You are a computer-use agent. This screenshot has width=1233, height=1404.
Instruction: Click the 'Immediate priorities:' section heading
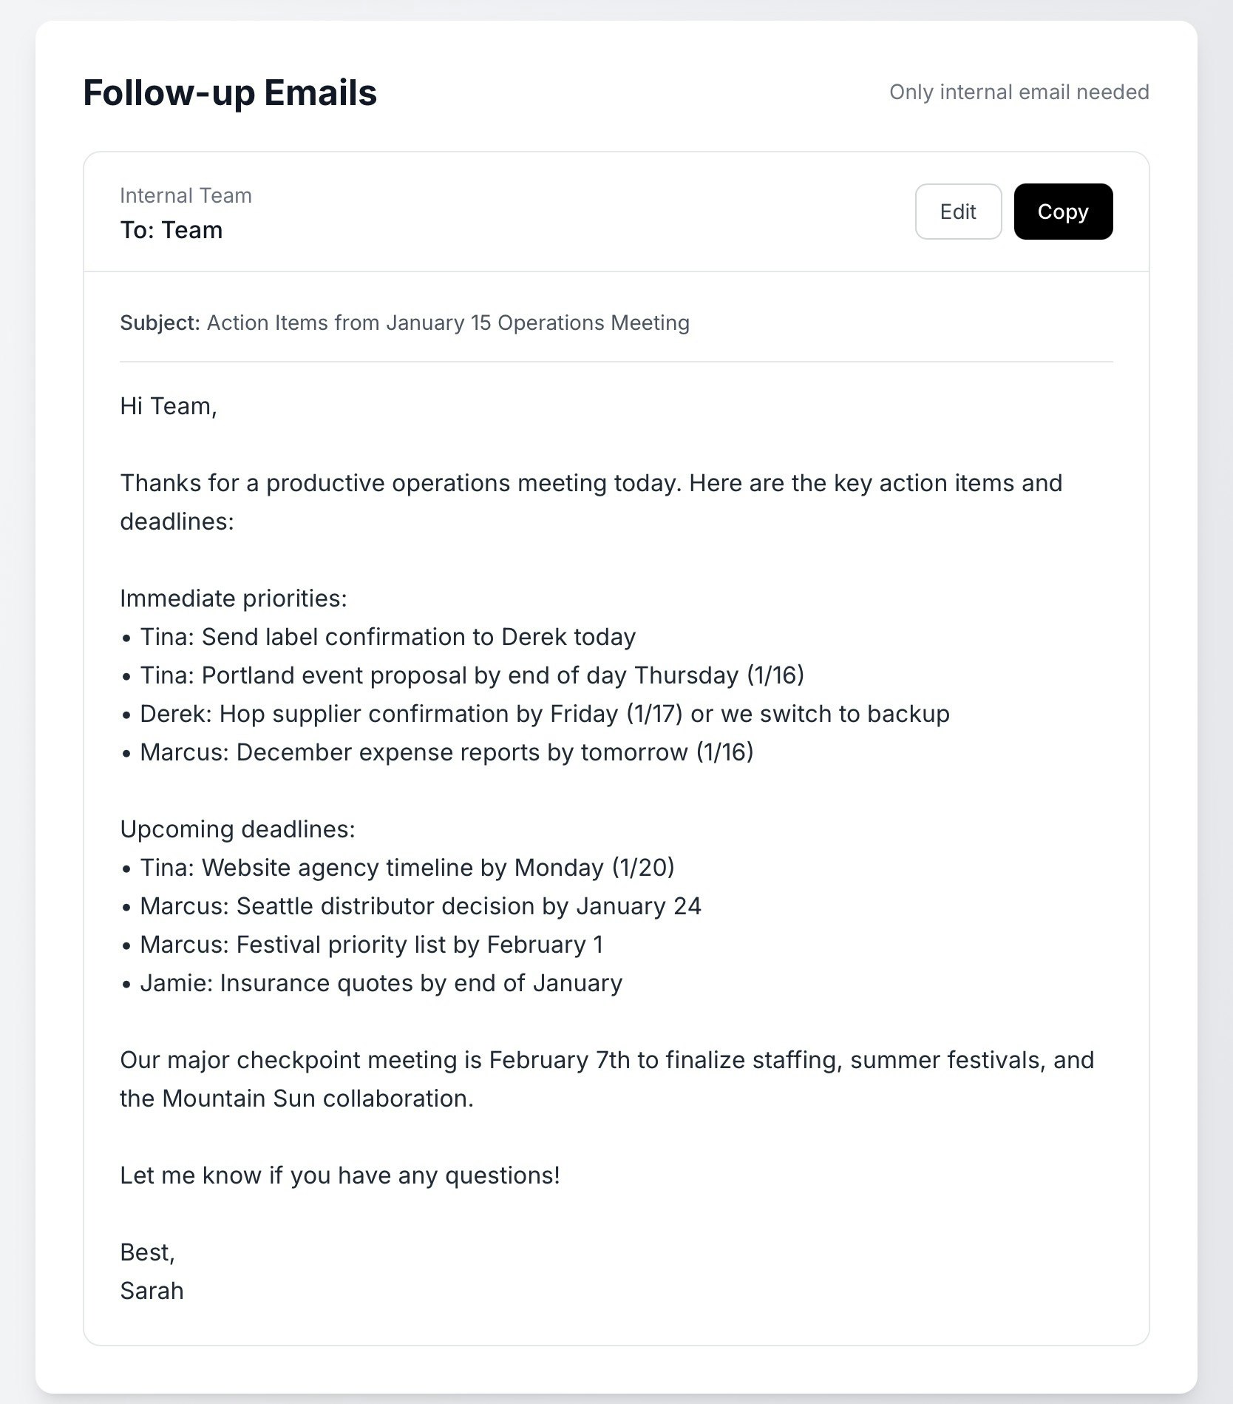click(234, 598)
